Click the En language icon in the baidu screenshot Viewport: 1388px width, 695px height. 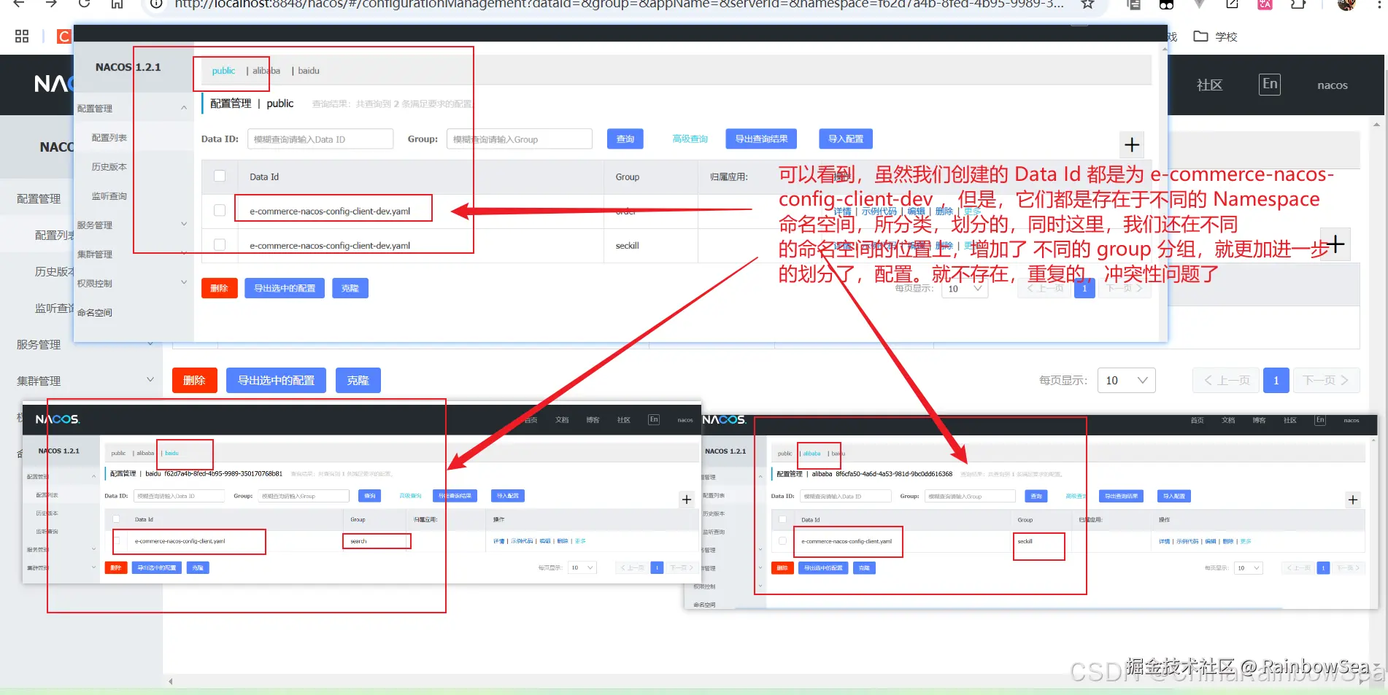point(654,419)
